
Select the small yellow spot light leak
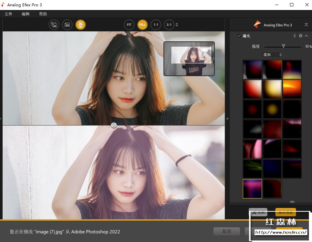(272, 109)
